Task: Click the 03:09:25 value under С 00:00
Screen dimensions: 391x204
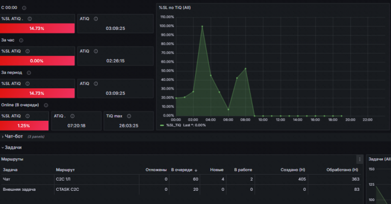Action: point(116,28)
